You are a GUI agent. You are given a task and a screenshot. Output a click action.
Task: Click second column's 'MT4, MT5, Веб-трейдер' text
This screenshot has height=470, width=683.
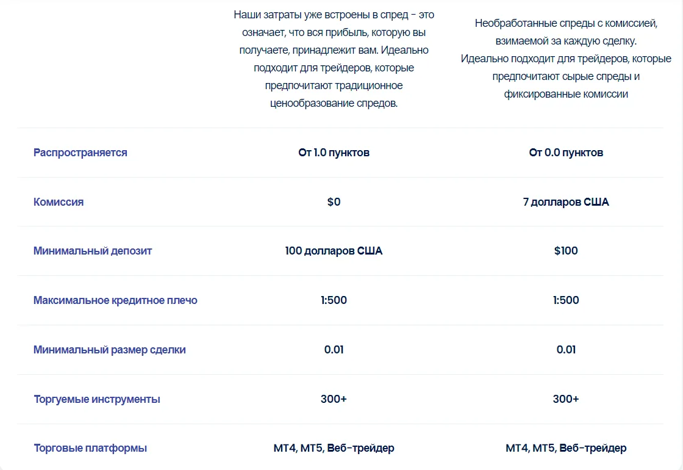(x=566, y=448)
